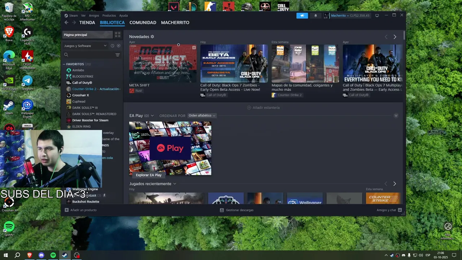The height and width of the screenshot is (260, 462).
Task: Open the Productos menu
Action: pos(109,16)
